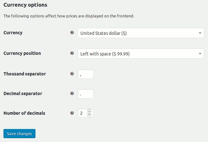Click the arrow on the Currency select box
The height and width of the screenshot is (142, 208).
(x=200, y=33)
